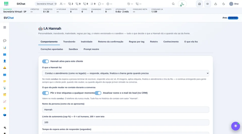Click the CONSUMO IA 1.139 value

pos(154,12)
